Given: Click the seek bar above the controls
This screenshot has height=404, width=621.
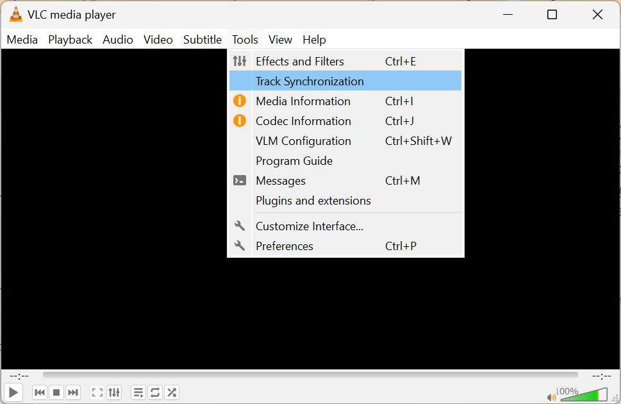Looking at the screenshot, I should (x=310, y=375).
